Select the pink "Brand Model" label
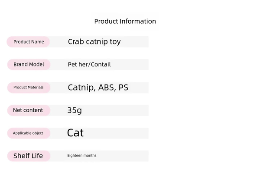This screenshot has height=173, width=260. click(29, 64)
